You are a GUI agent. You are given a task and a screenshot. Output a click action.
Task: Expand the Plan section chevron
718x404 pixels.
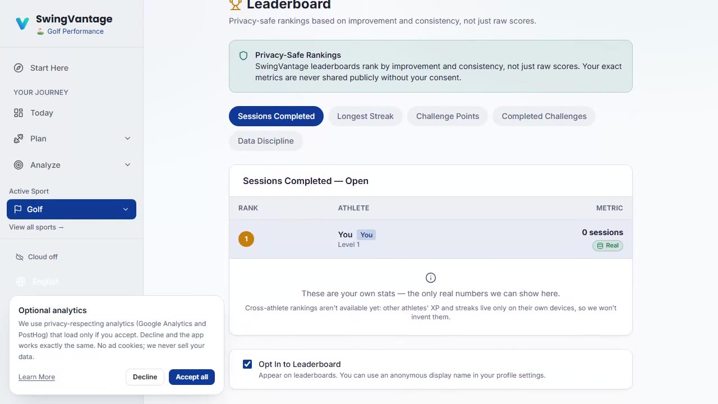127,139
